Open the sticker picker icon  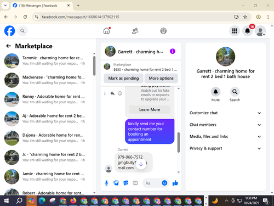pyautogui.click(x=125, y=183)
